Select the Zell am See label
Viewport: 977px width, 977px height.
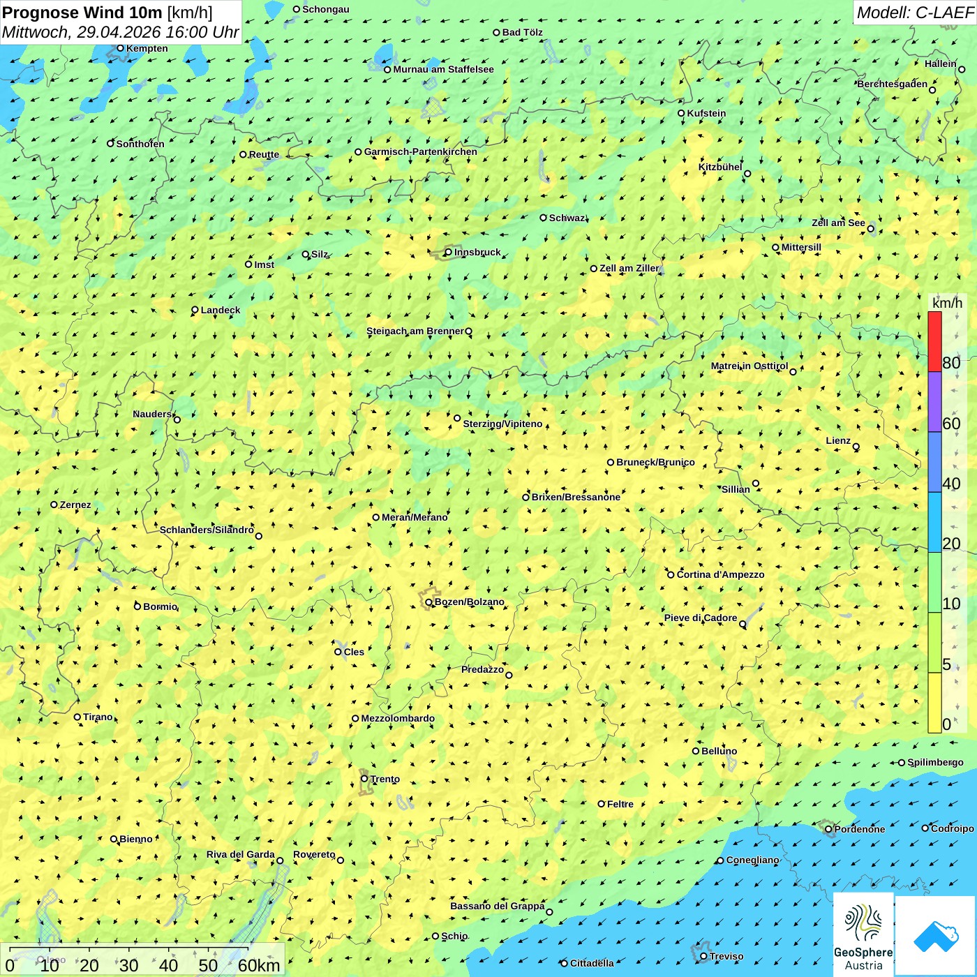click(x=838, y=223)
